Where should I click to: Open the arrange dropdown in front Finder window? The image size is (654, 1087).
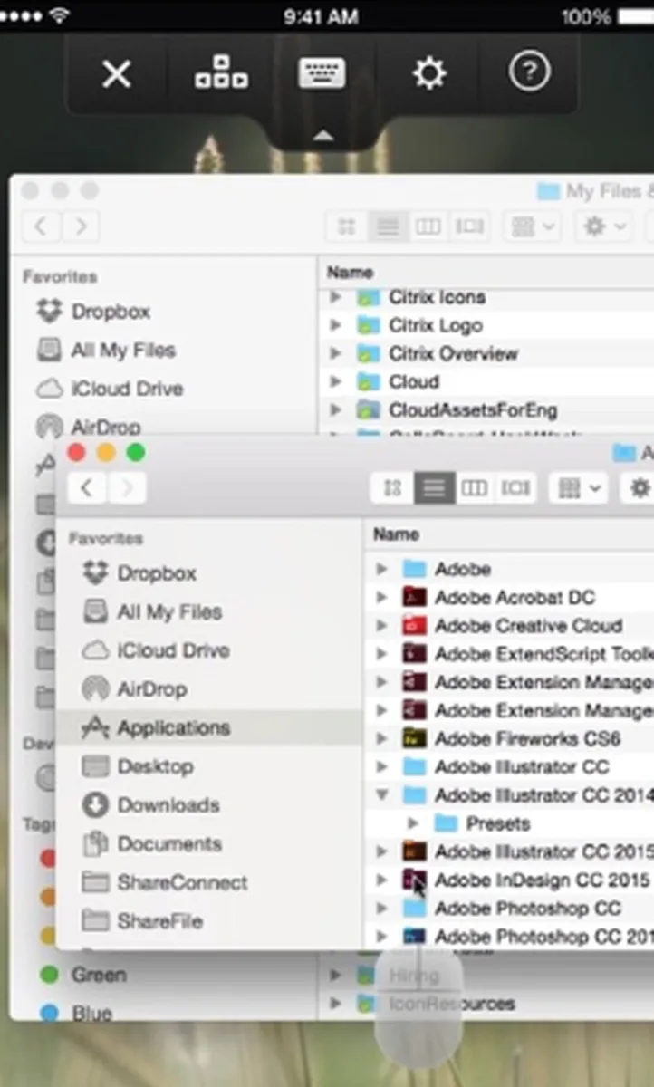tap(578, 488)
